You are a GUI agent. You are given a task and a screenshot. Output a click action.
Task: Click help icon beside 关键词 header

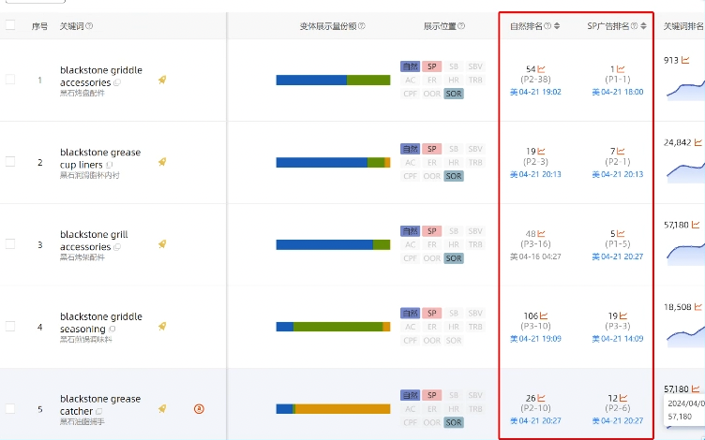(x=89, y=26)
